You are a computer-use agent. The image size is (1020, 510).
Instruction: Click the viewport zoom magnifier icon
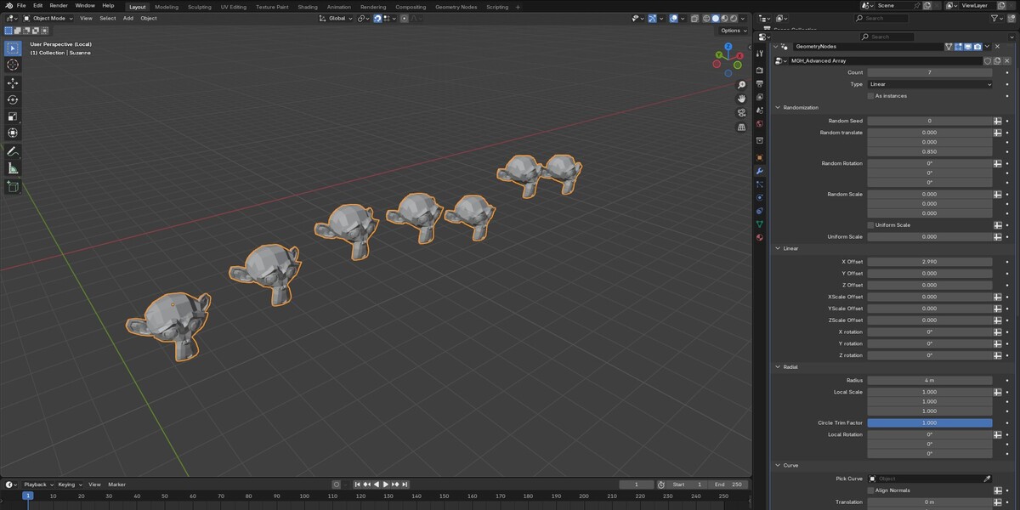pos(741,85)
